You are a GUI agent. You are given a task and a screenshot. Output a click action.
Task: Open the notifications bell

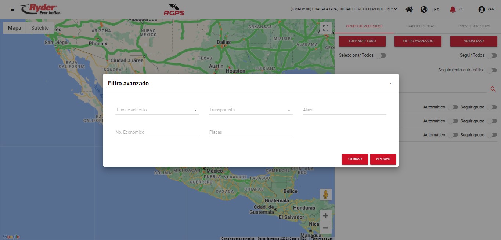tap(453, 10)
